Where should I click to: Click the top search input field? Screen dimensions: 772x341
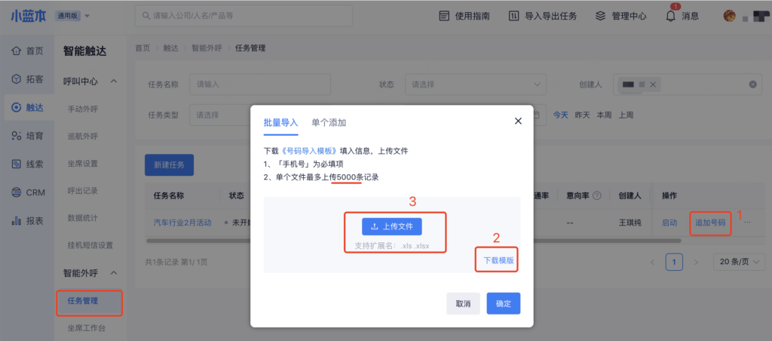(279, 15)
